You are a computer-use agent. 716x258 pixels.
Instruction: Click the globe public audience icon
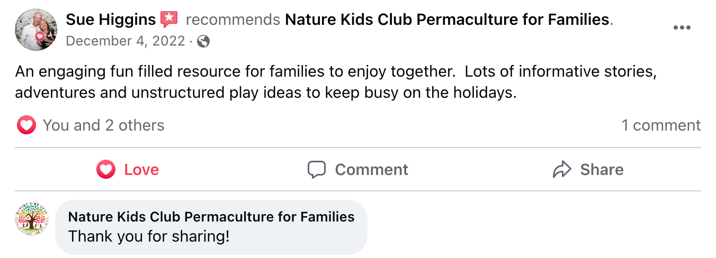click(203, 41)
